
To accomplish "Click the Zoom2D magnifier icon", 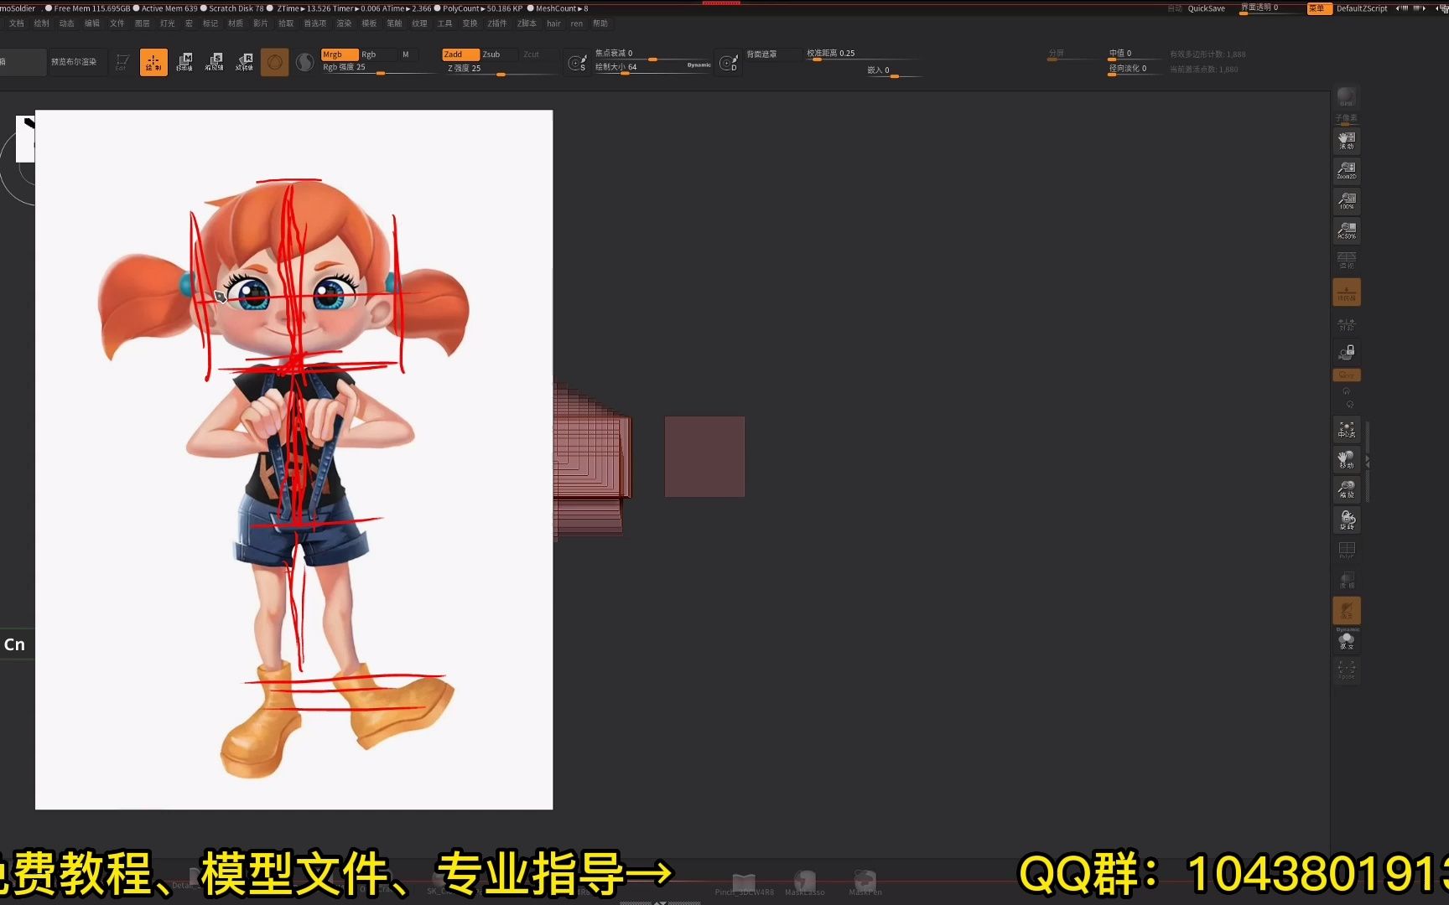I will point(1347,171).
